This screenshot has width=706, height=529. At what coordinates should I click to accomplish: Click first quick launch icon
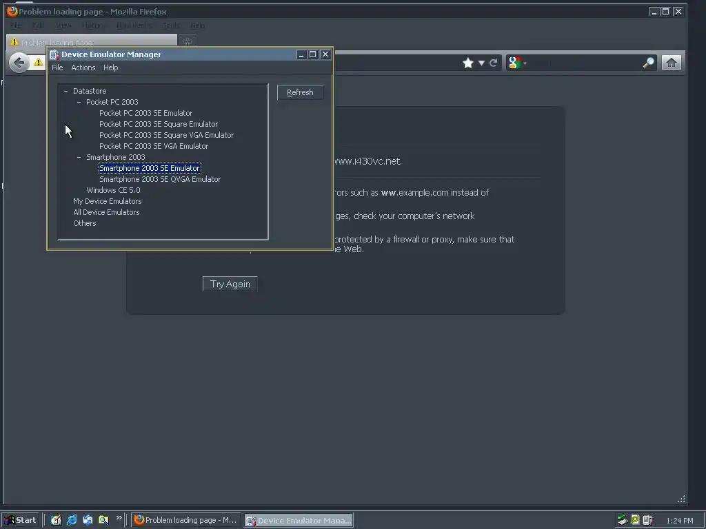56,521
